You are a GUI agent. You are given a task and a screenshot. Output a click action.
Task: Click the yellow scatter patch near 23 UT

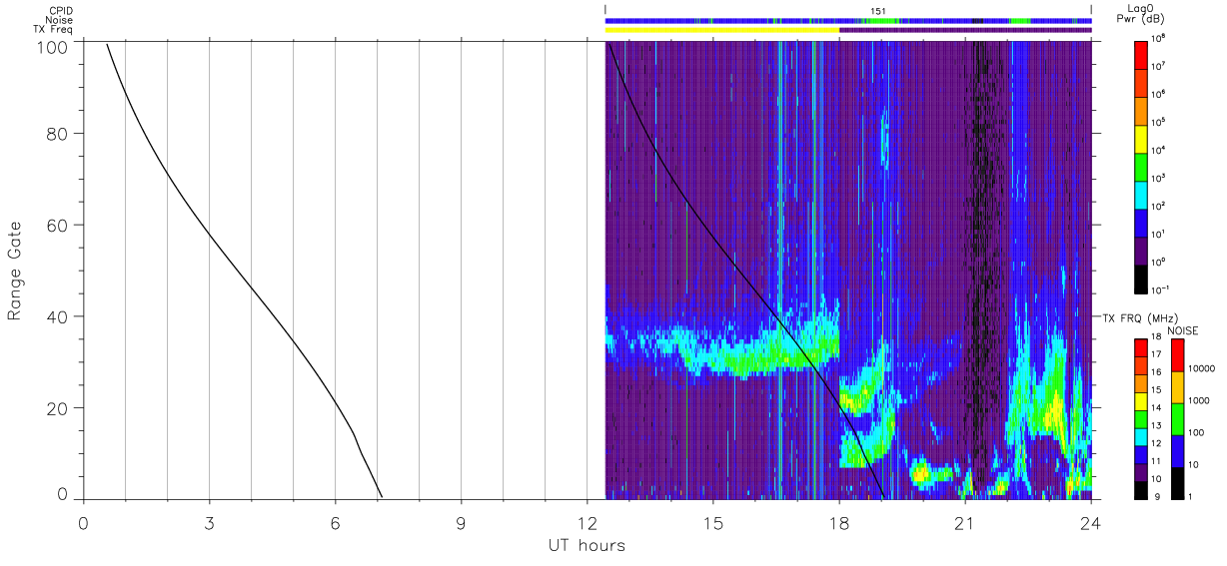coord(1055,411)
